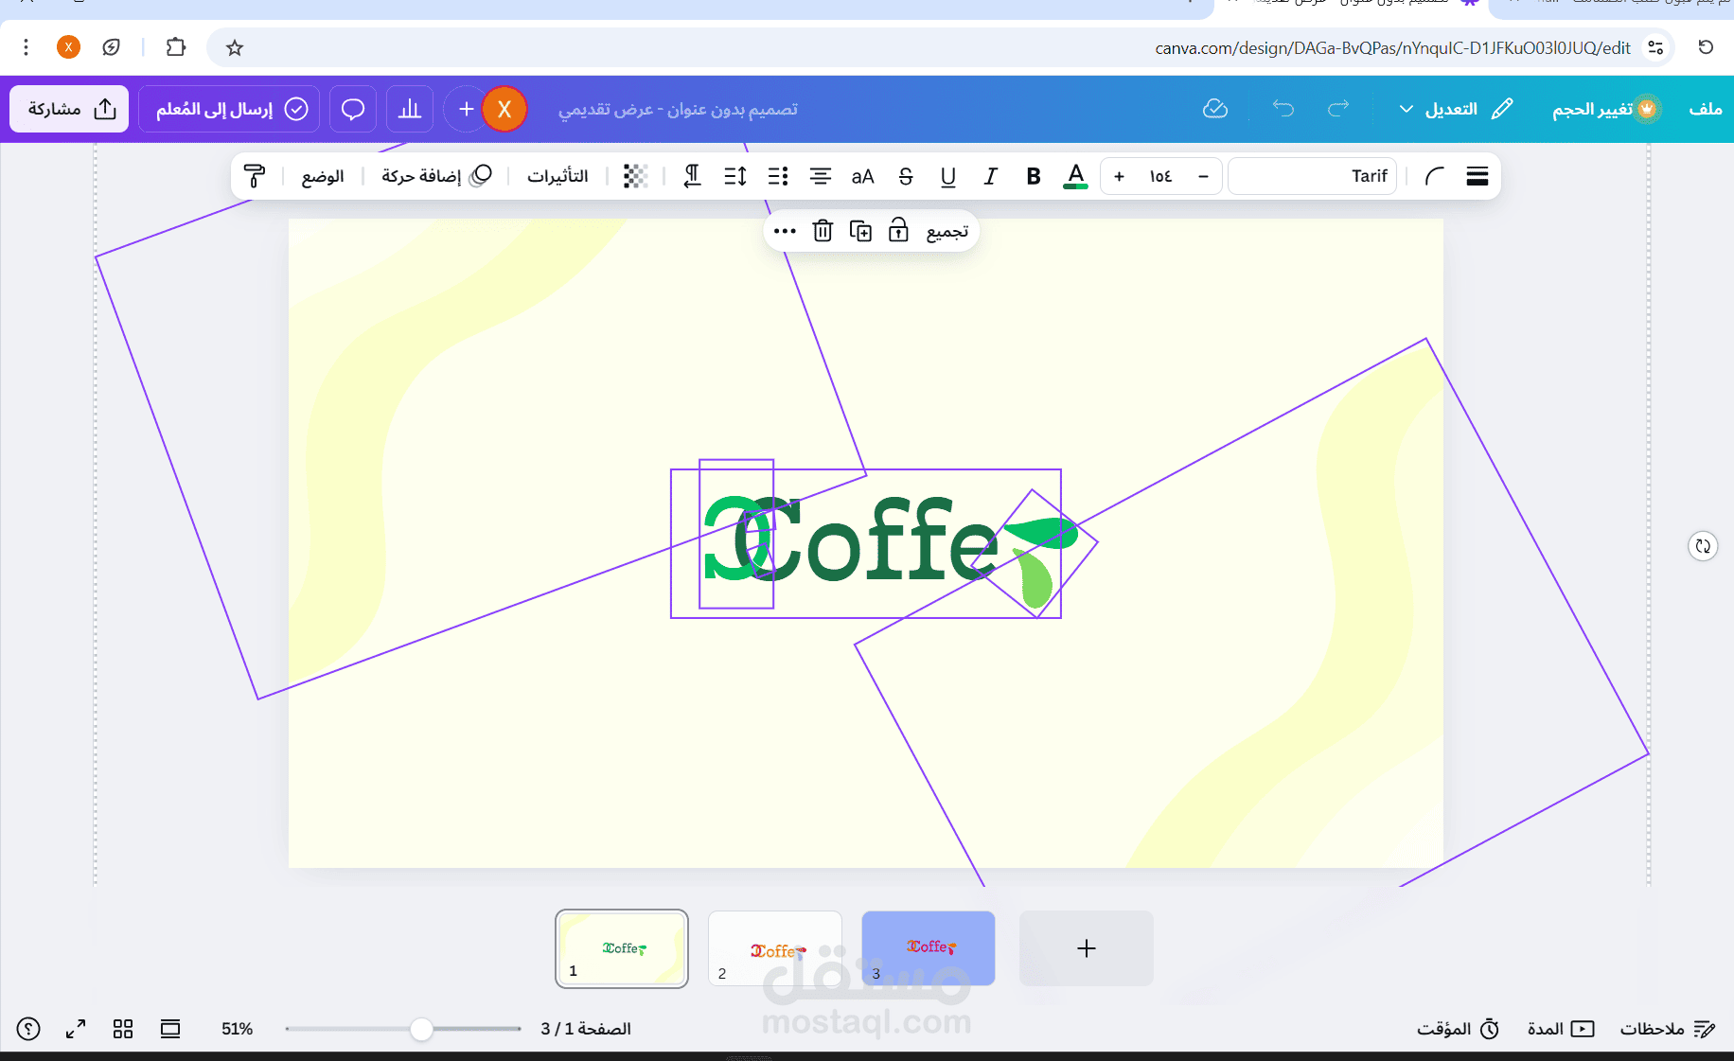The width and height of the screenshot is (1734, 1061).
Task: Open the analytics bar chart icon
Action: (x=410, y=109)
